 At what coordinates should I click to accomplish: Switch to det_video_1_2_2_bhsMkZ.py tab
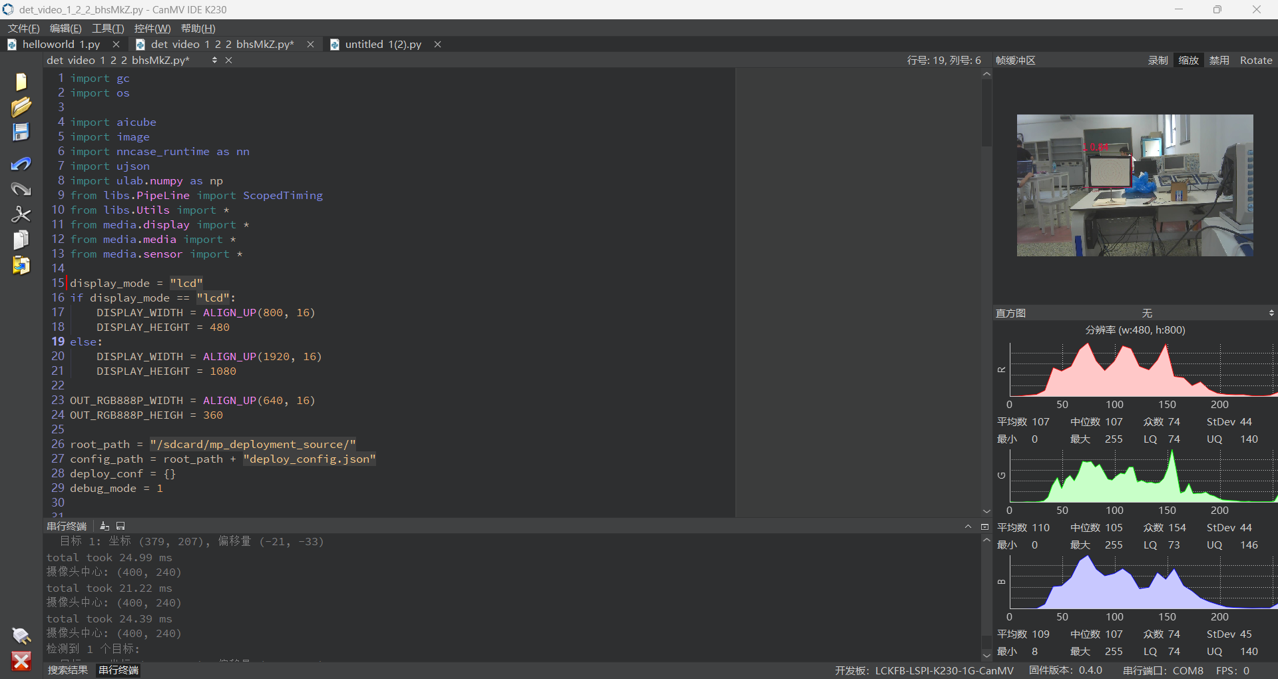point(222,45)
